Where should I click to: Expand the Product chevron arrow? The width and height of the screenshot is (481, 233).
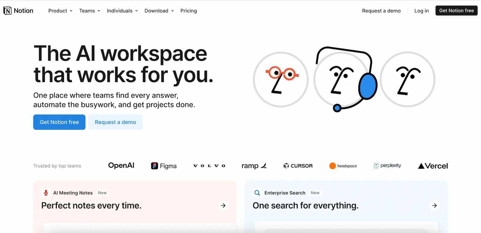click(71, 11)
